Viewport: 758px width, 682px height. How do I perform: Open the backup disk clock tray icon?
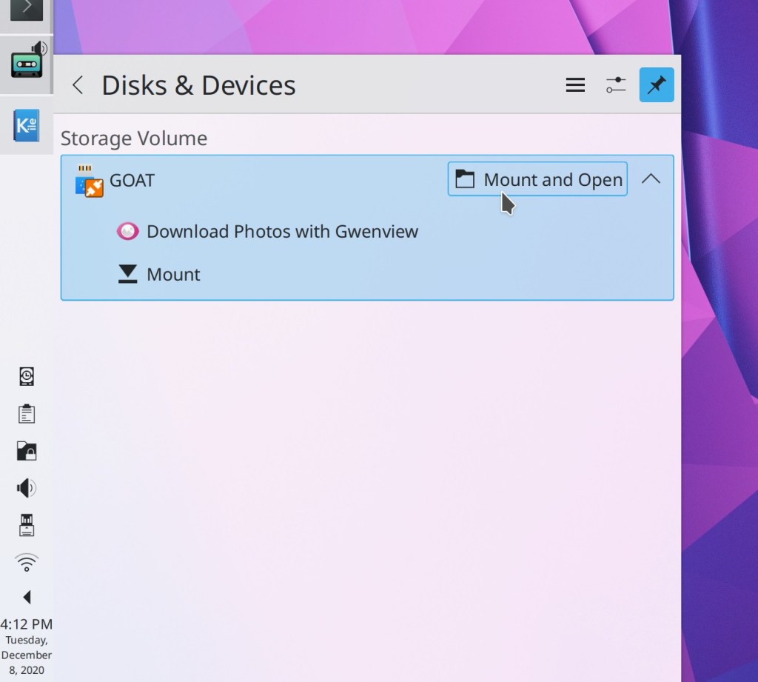point(27,376)
